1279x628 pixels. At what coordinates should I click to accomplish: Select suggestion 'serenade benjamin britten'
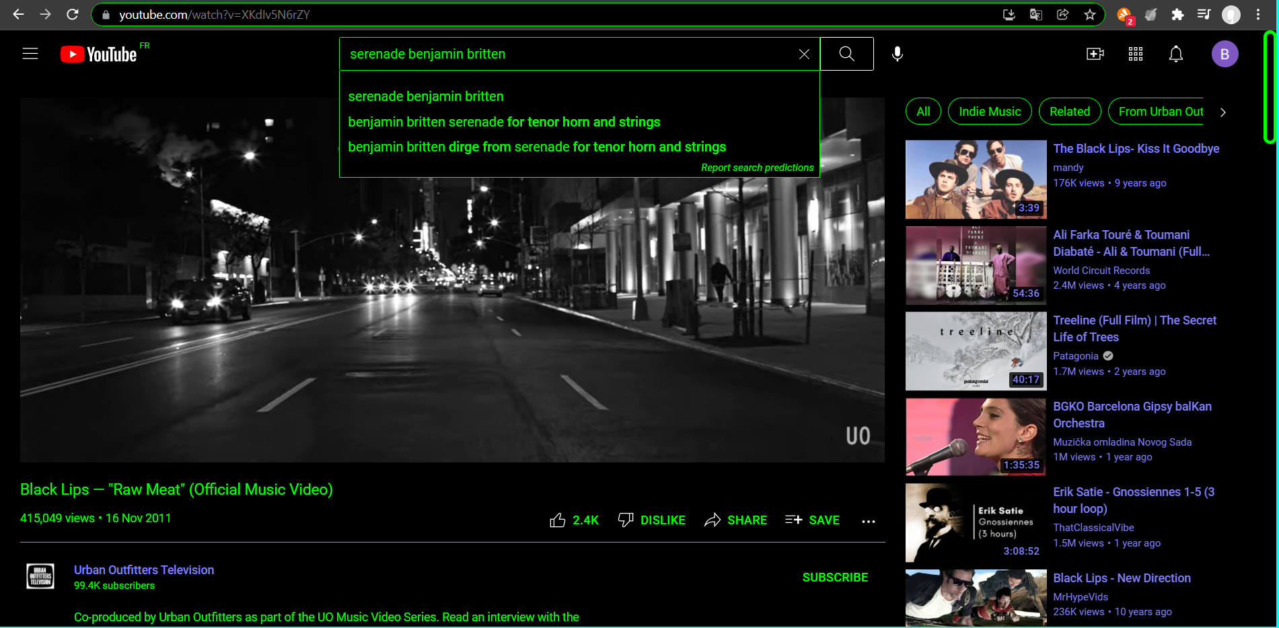pos(579,96)
